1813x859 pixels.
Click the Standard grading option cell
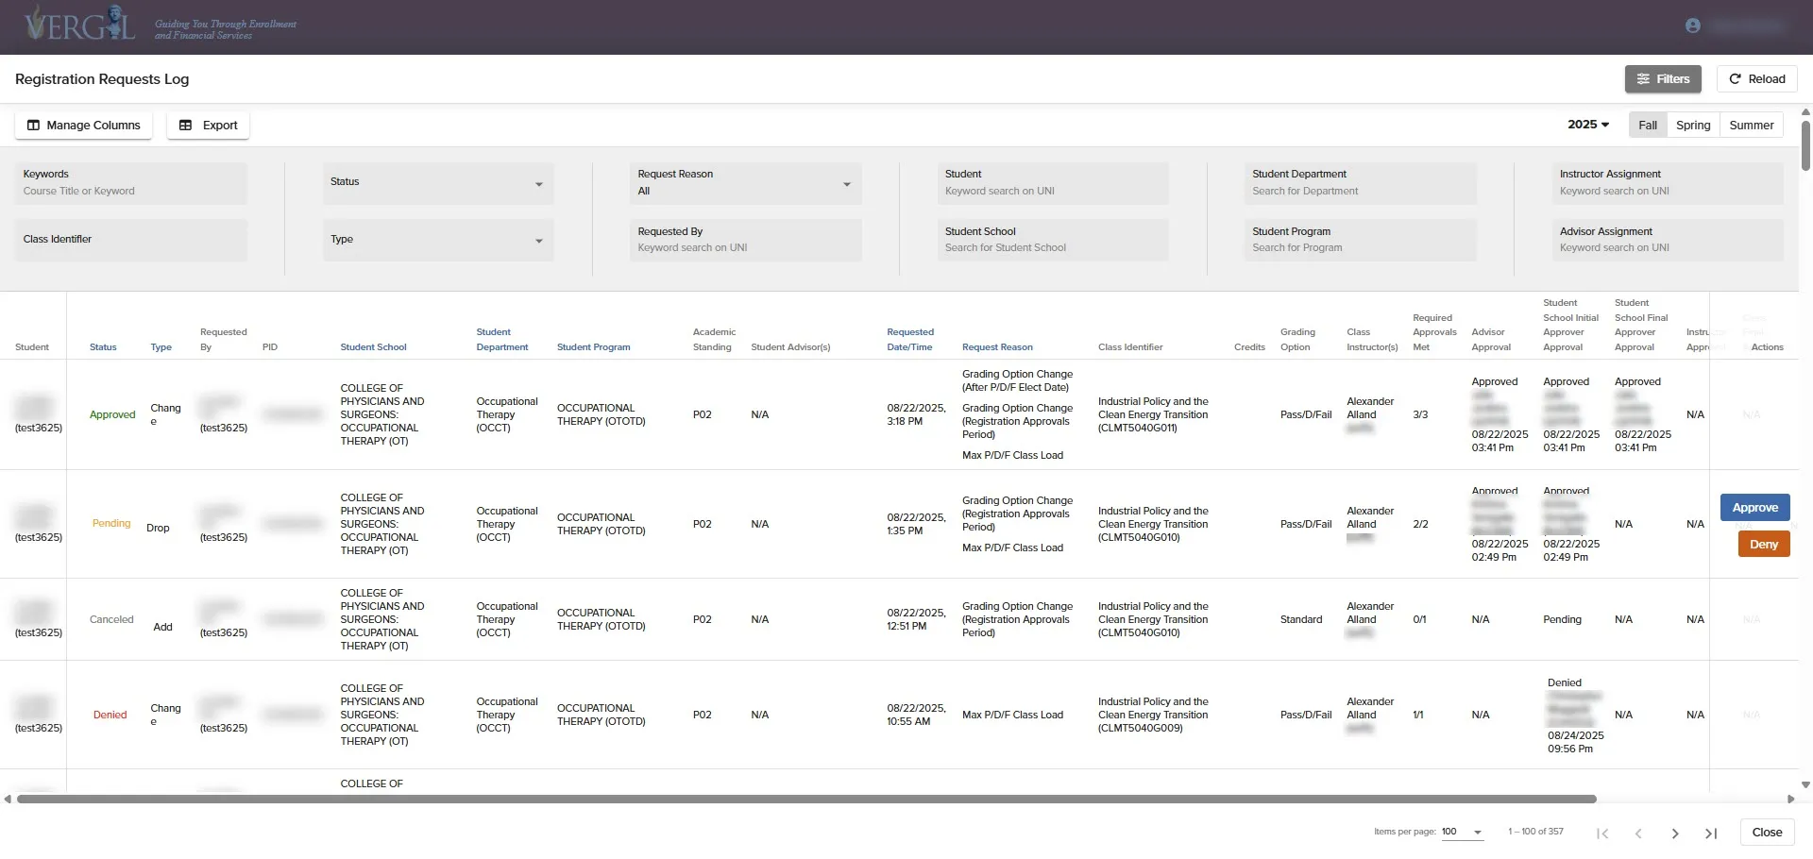1301,620
